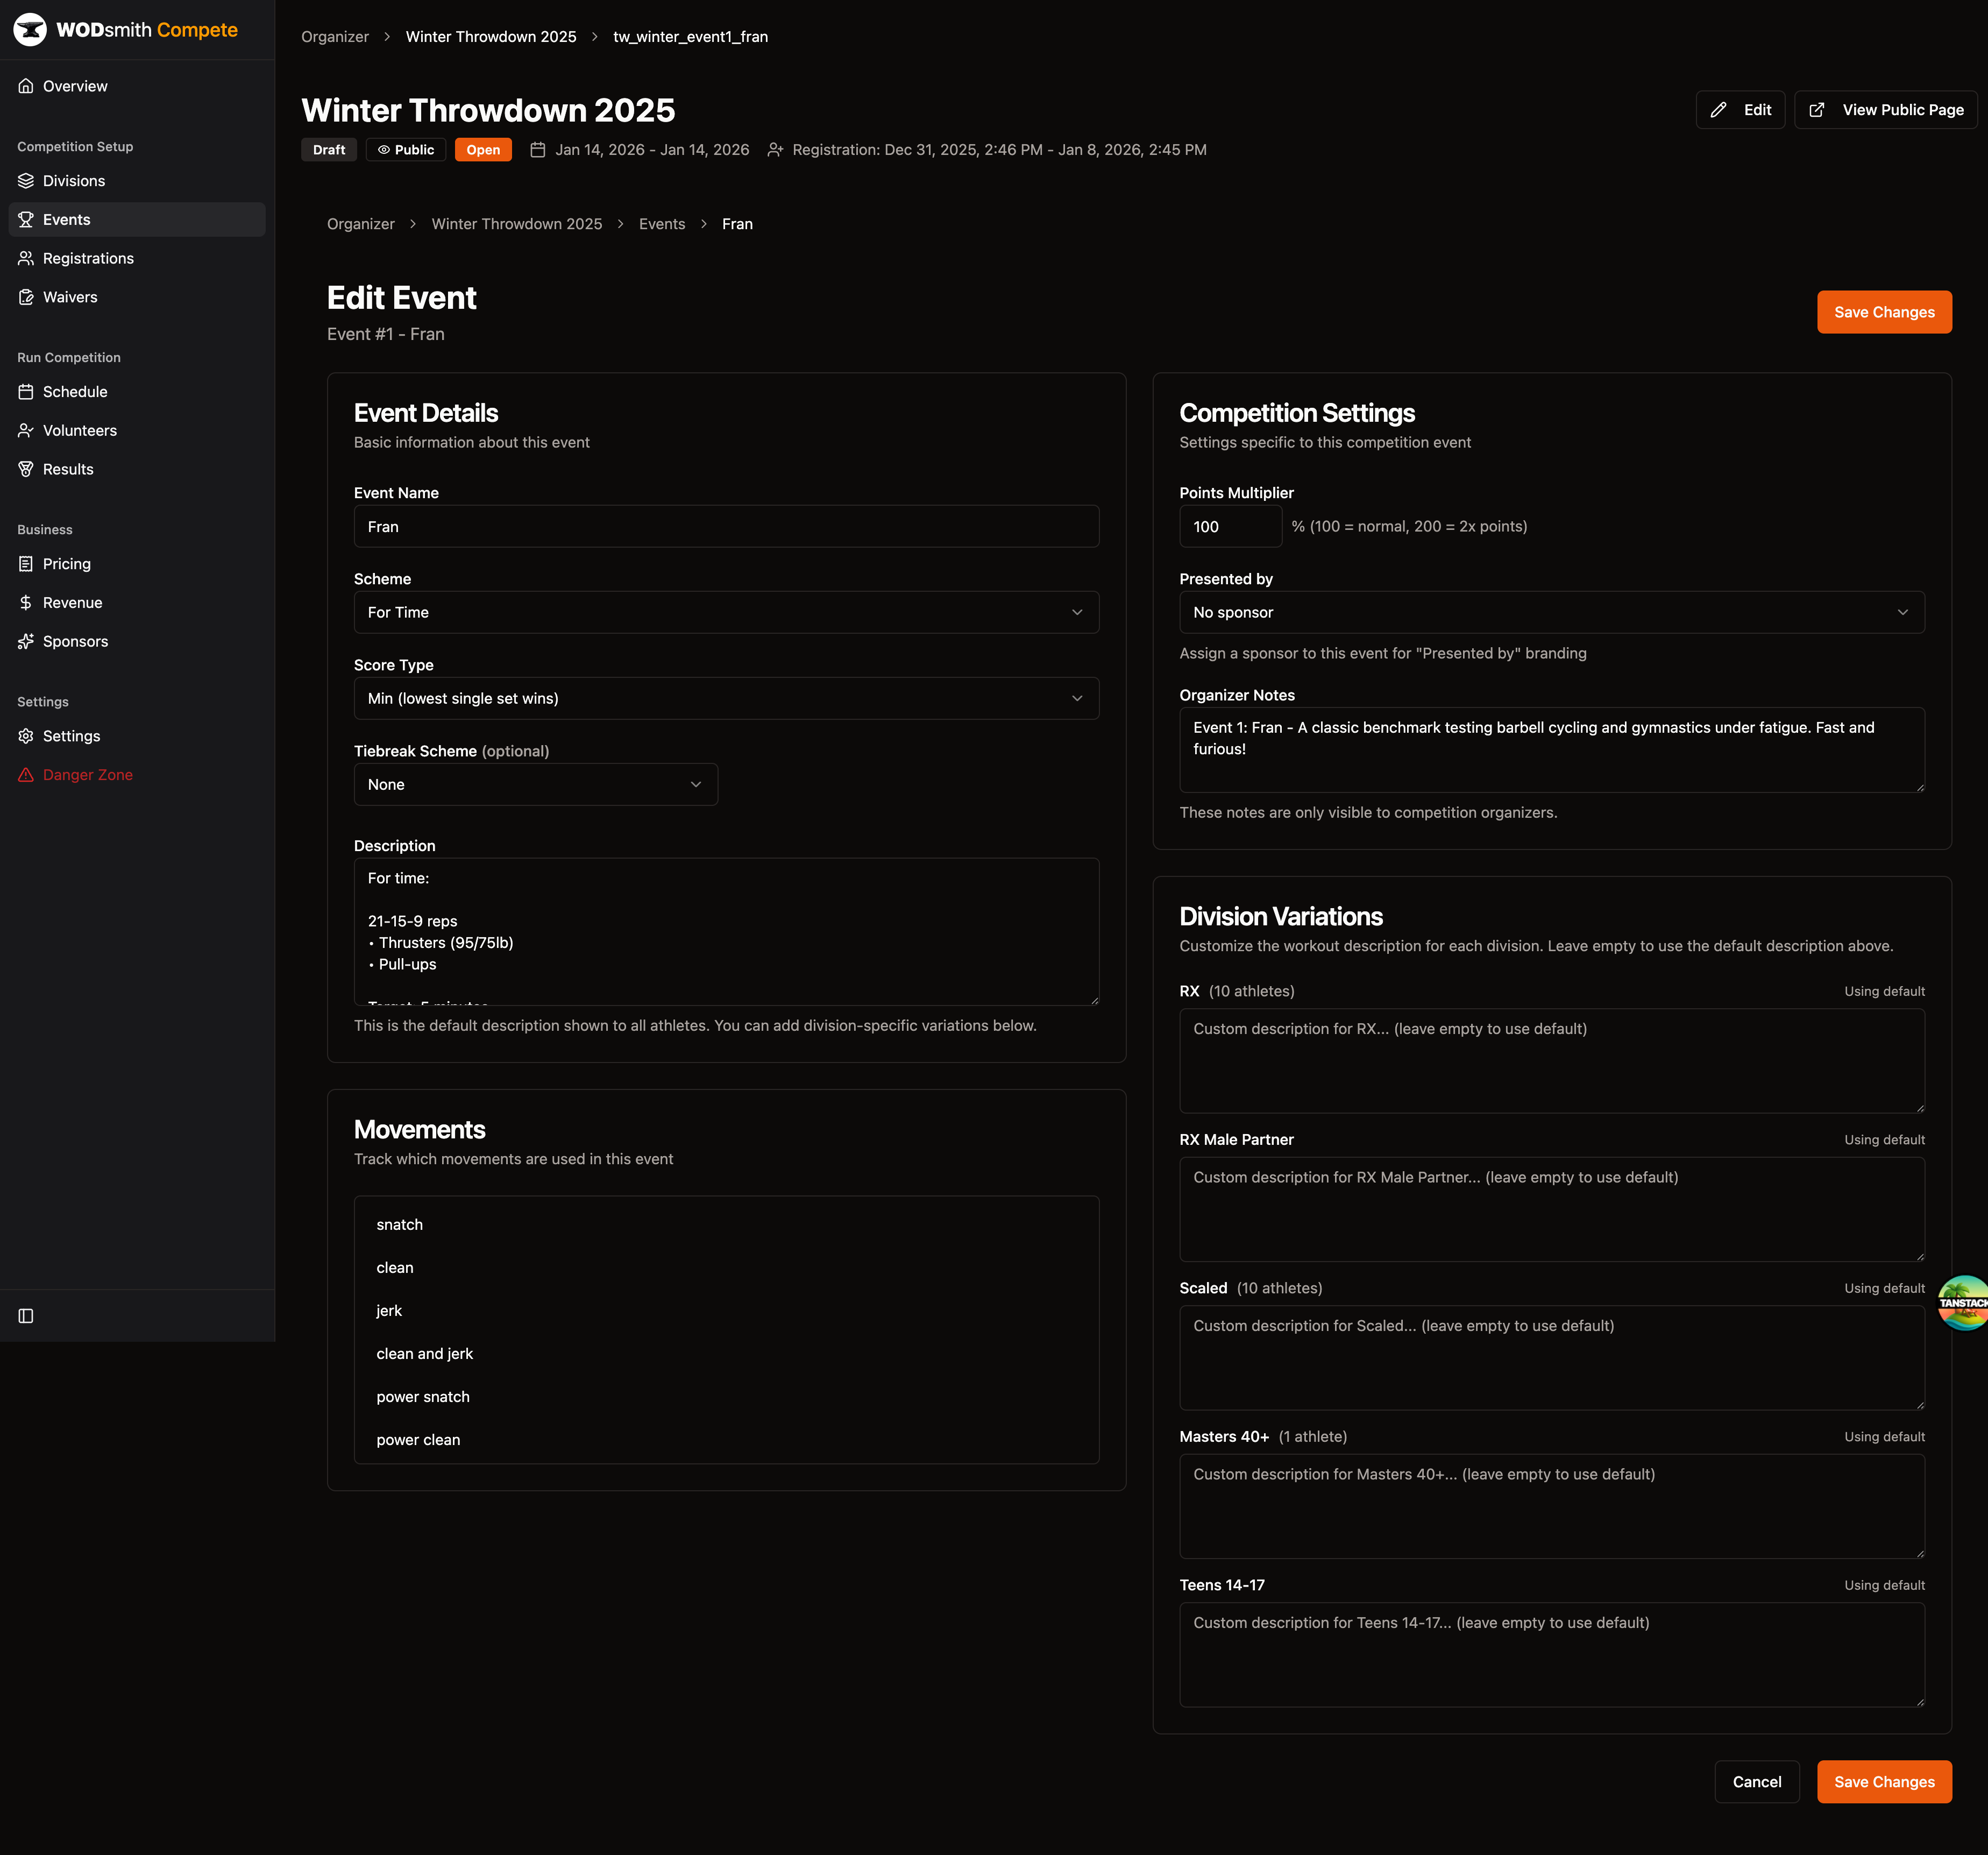Click the Event Name field containing Fran
The height and width of the screenshot is (1855, 1988).
[726, 526]
